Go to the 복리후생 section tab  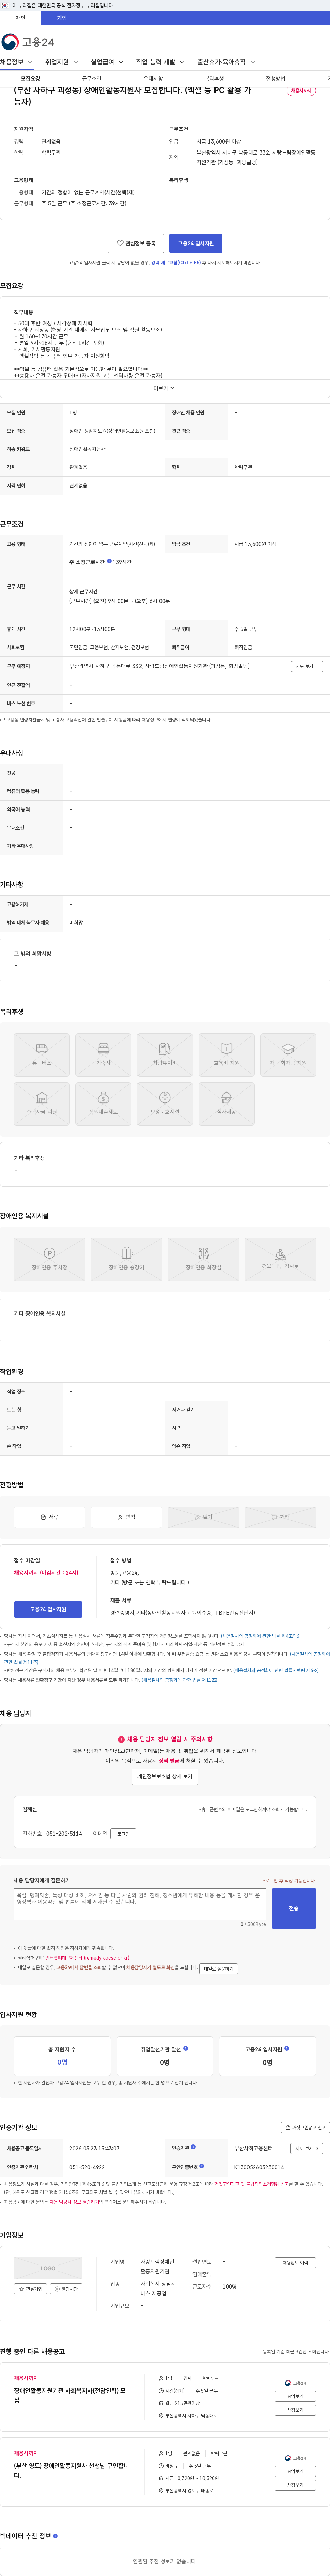coord(214,78)
